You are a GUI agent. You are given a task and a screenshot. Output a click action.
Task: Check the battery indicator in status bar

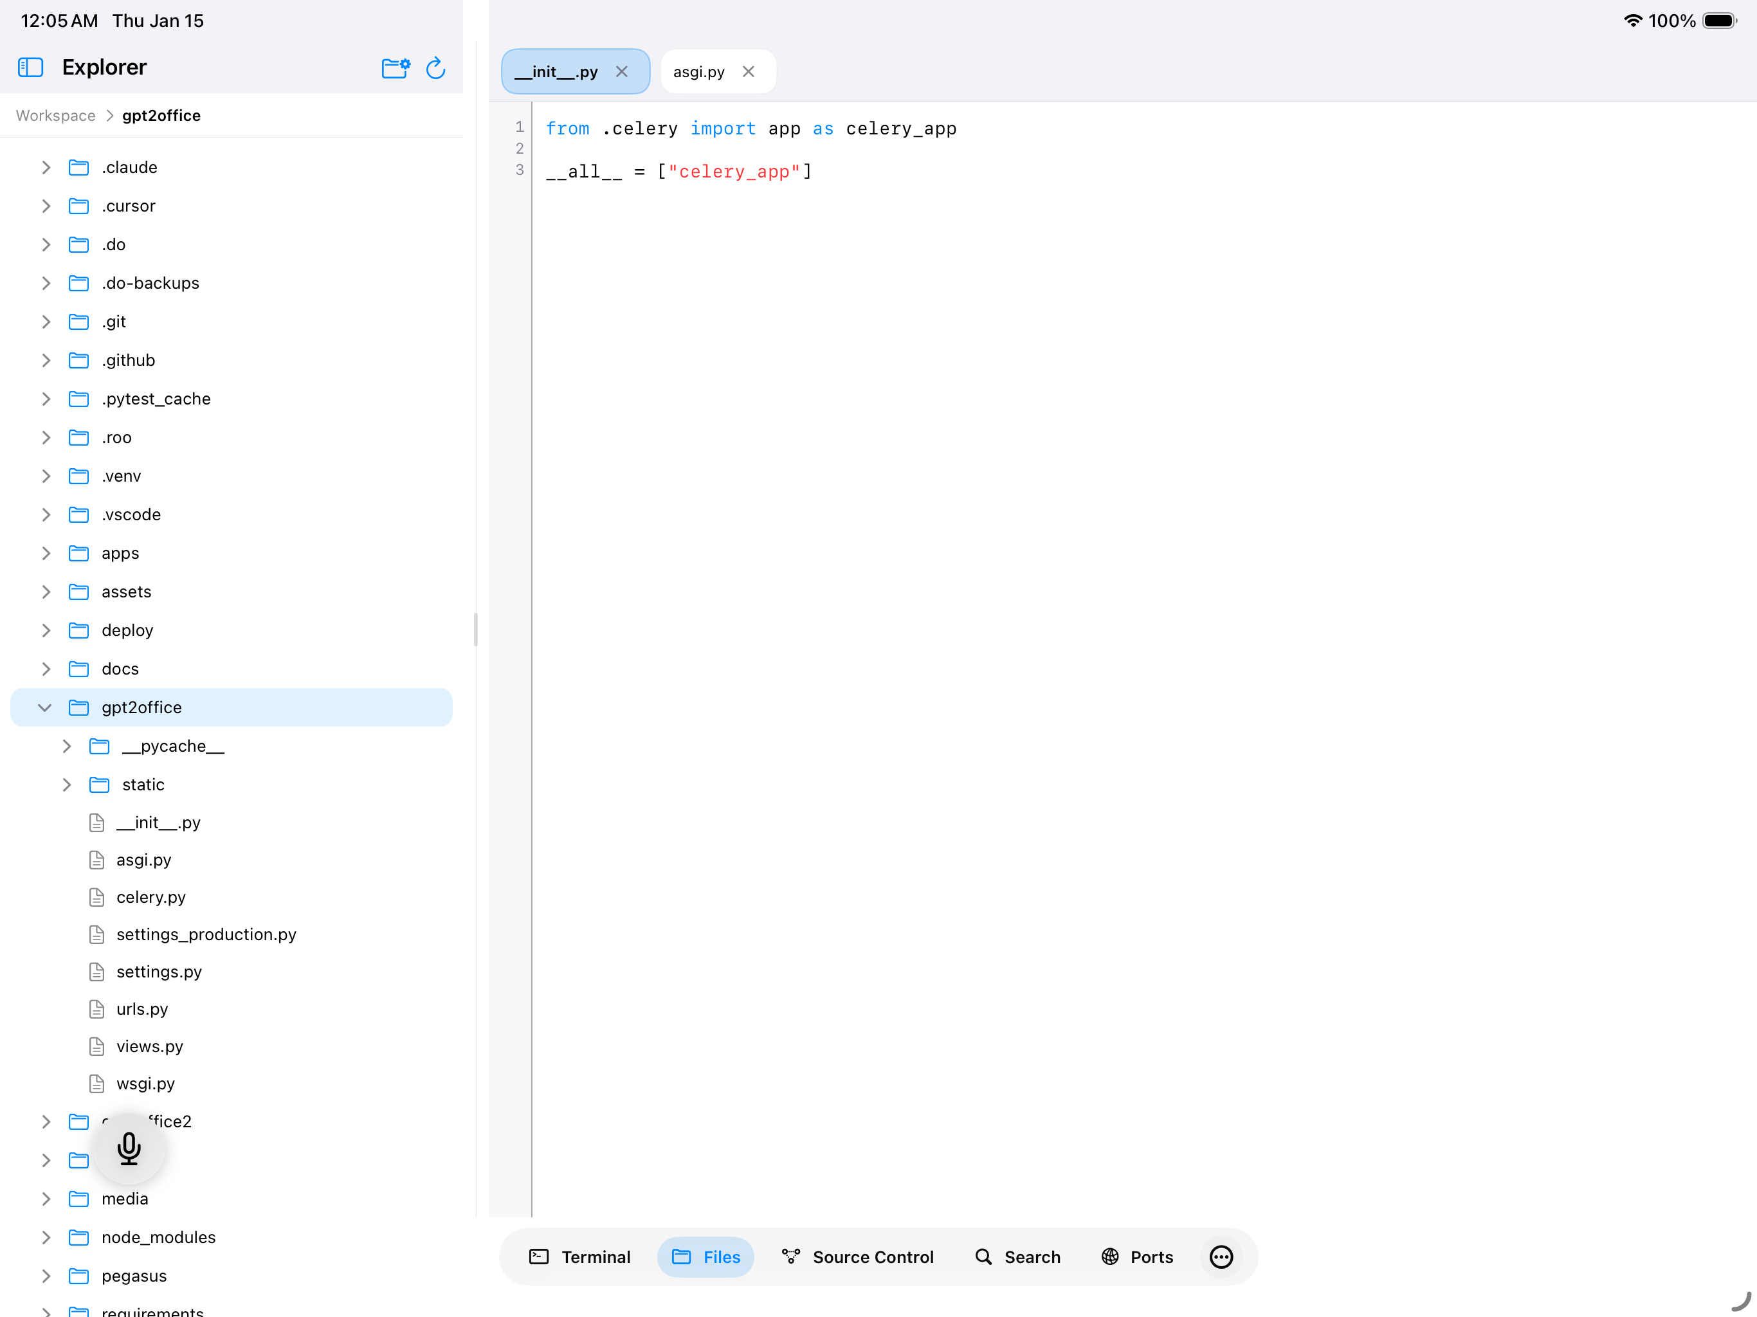click(1720, 21)
